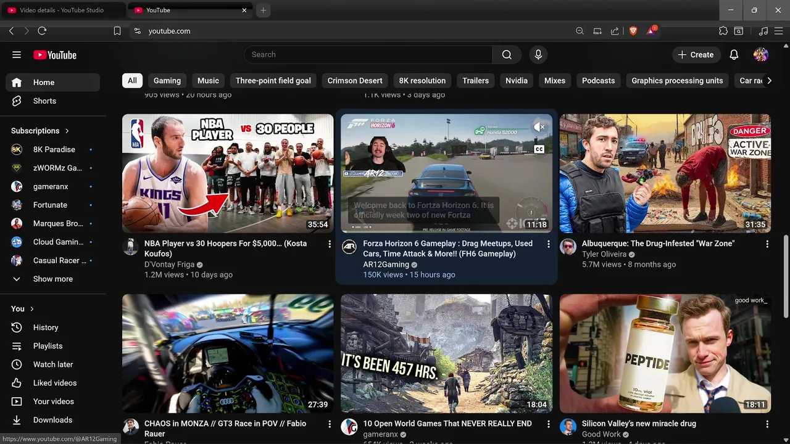Open NBA Player vs 30 People thumbnail
The image size is (790, 444).
click(x=228, y=173)
